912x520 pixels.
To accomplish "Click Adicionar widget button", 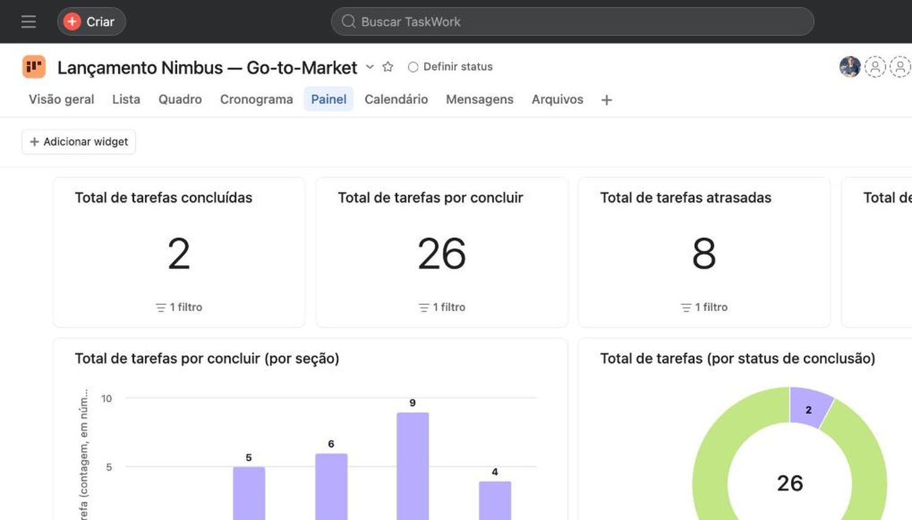I will pyautogui.click(x=79, y=142).
